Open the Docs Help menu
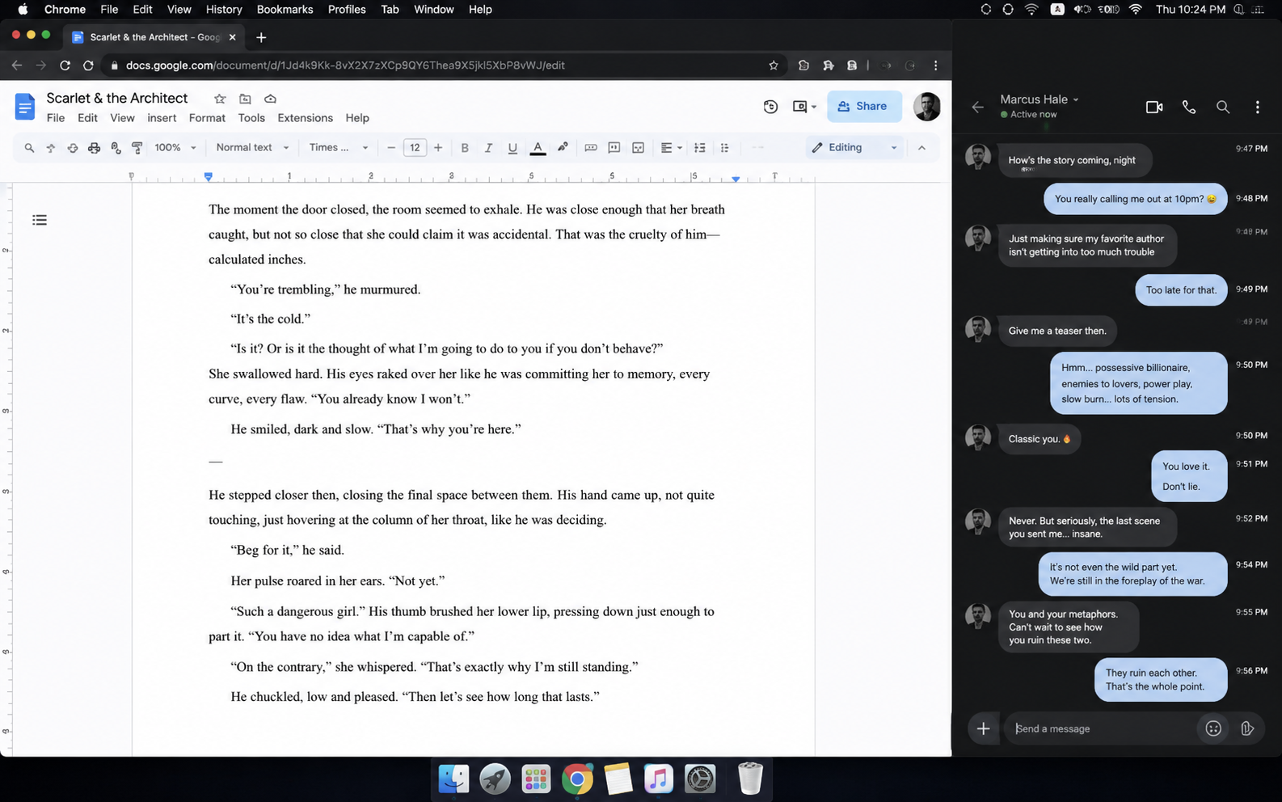The height and width of the screenshot is (802, 1282). [357, 118]
